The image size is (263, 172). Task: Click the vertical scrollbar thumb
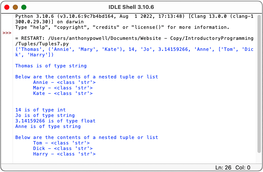259,83
